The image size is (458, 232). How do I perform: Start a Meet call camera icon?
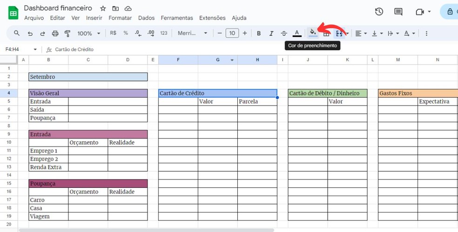[419, 12]
